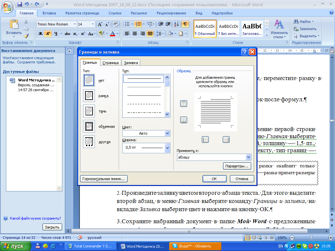Click the numbered list icon
Screen dimensions: 335x251
(138, 24)
